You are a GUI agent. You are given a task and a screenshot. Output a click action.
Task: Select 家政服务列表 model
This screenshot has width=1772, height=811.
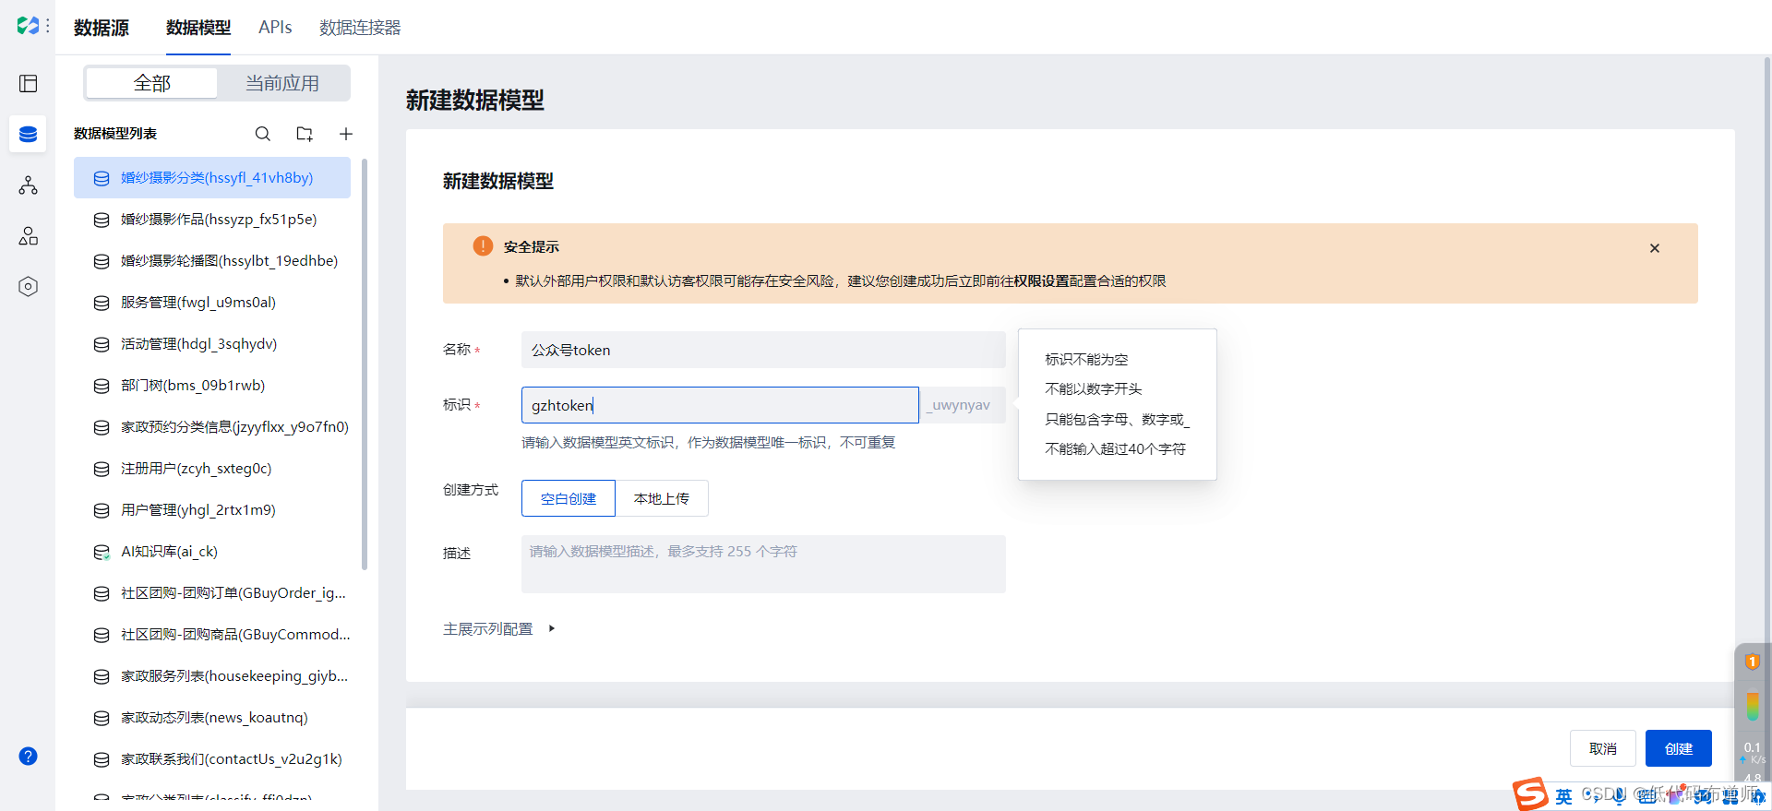pyautogui.click(x=212, y=676)
